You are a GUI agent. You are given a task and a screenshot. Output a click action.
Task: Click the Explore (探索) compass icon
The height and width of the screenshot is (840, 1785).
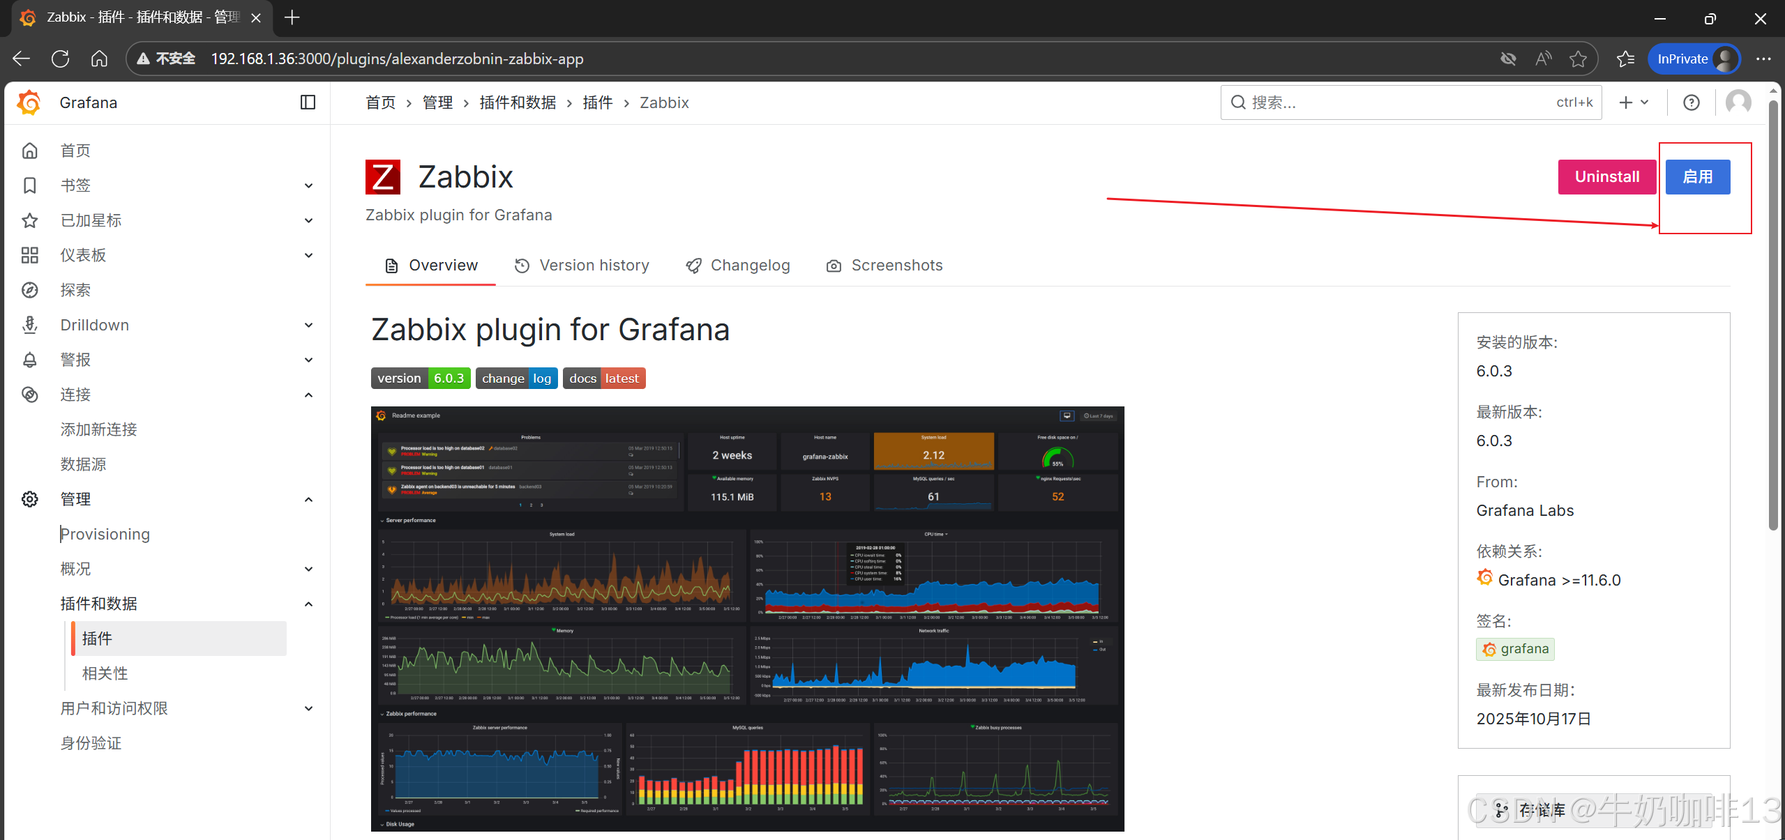[30, 290]
